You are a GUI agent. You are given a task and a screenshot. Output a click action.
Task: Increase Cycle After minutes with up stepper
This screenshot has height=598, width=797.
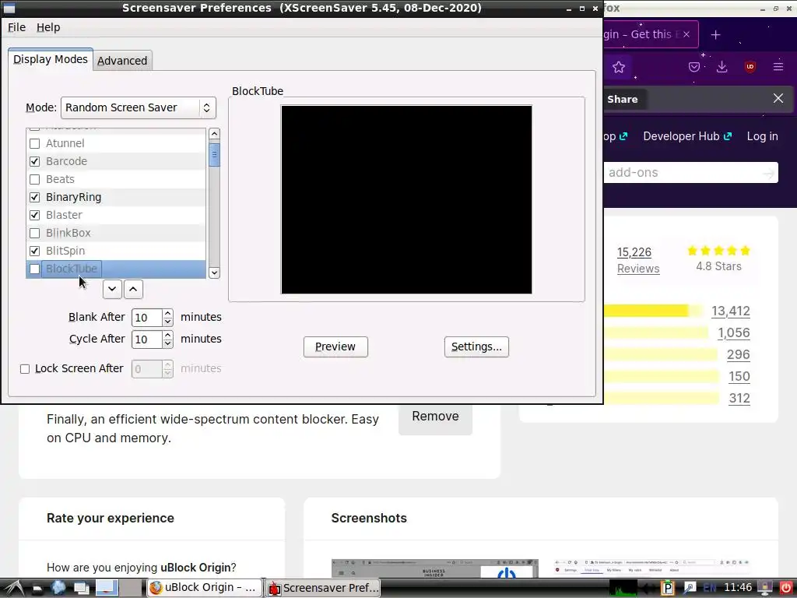[x=168, y=335]
